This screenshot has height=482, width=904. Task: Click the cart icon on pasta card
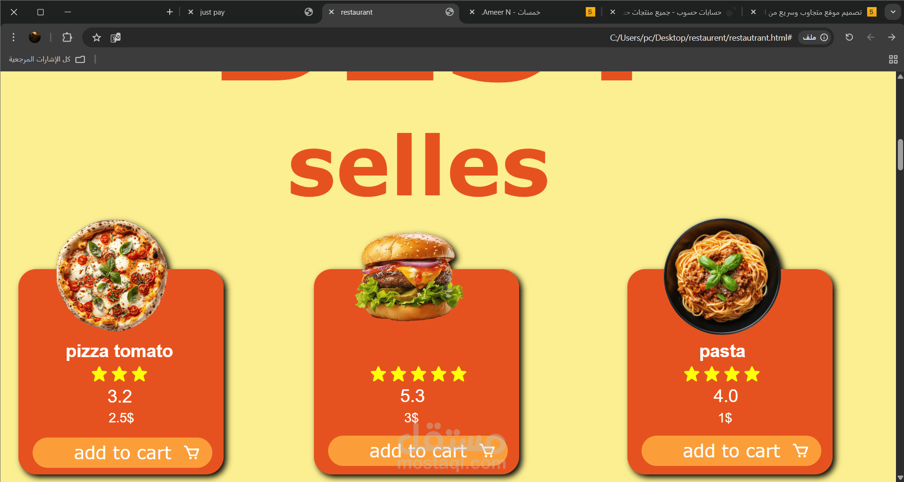coord(800,451)
